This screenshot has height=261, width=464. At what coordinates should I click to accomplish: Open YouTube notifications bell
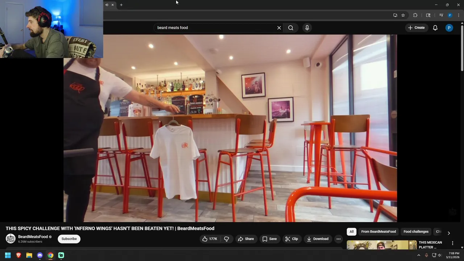click(435, 28)
